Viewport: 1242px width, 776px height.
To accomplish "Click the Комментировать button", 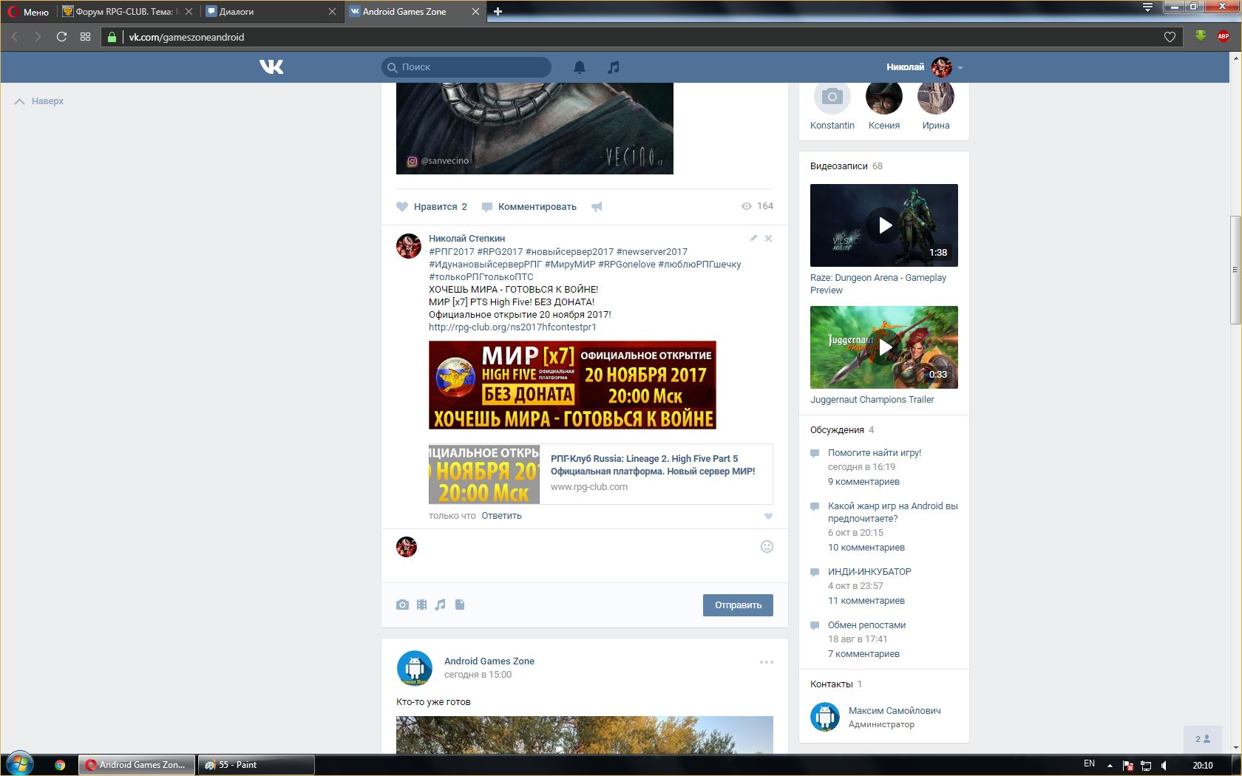I will 529,207.
